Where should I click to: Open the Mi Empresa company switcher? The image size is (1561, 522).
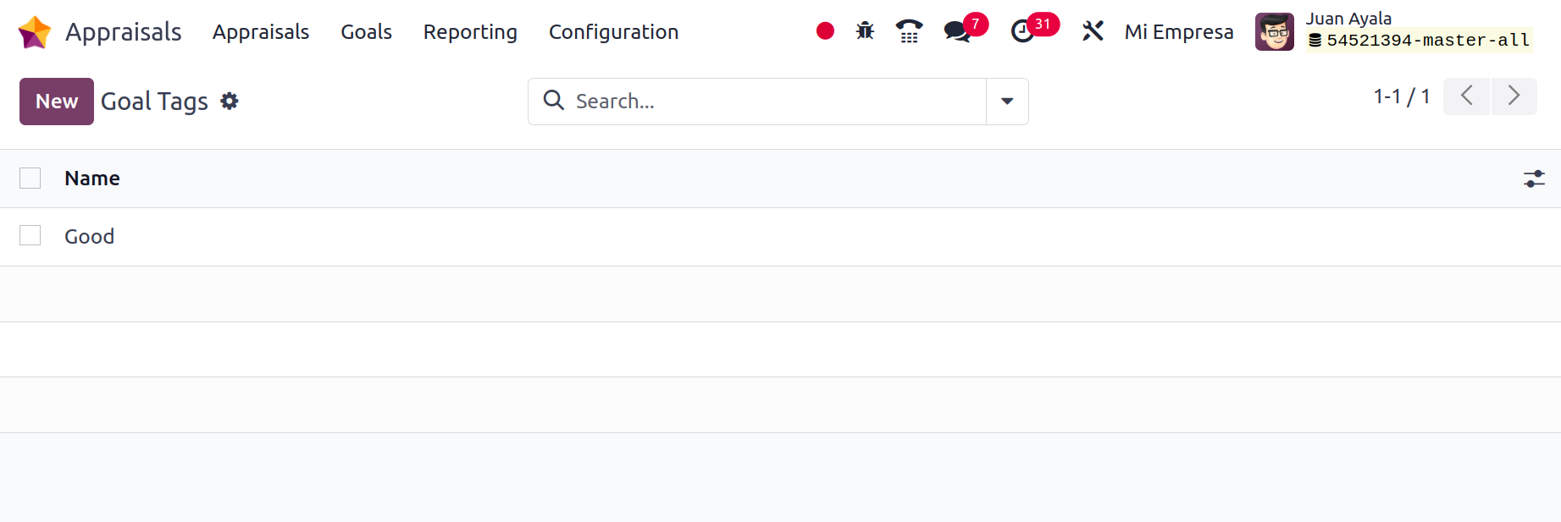tap(1179, 32)
